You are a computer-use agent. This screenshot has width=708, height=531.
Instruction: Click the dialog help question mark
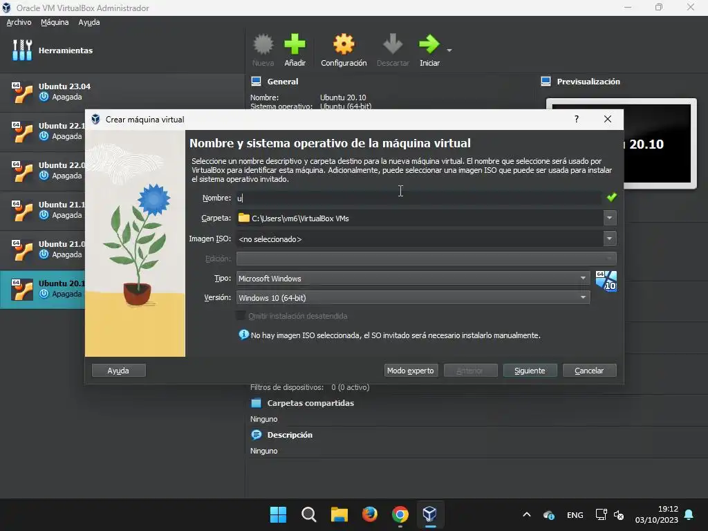pyautogui.click(x=577, y=119)
